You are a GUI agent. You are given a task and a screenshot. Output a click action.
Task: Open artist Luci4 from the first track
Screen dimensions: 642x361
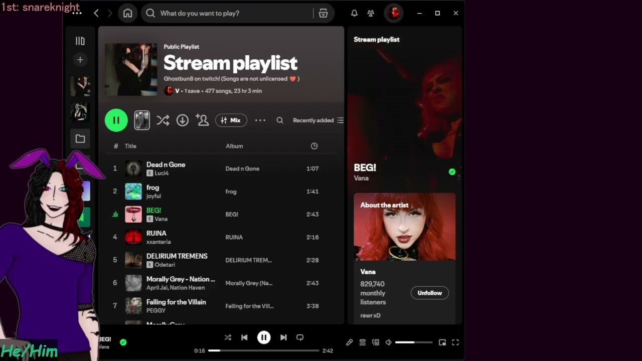(x=162, y=173)
